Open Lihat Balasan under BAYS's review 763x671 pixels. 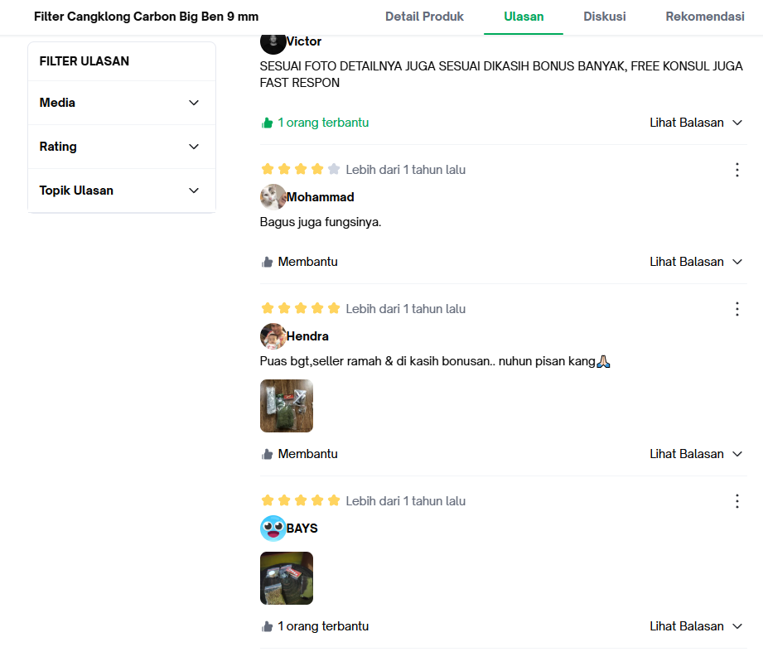pyautogui.click(x=696, y=626)
